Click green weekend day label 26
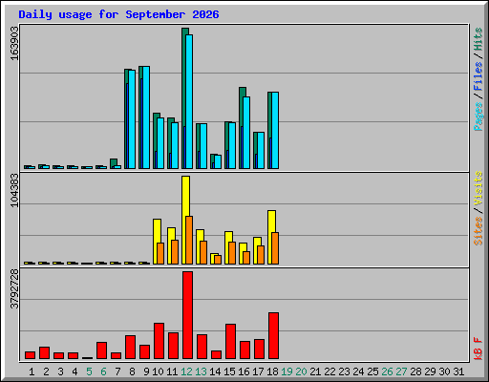This screenshot has width=489, height=382. tap(387, 371)
